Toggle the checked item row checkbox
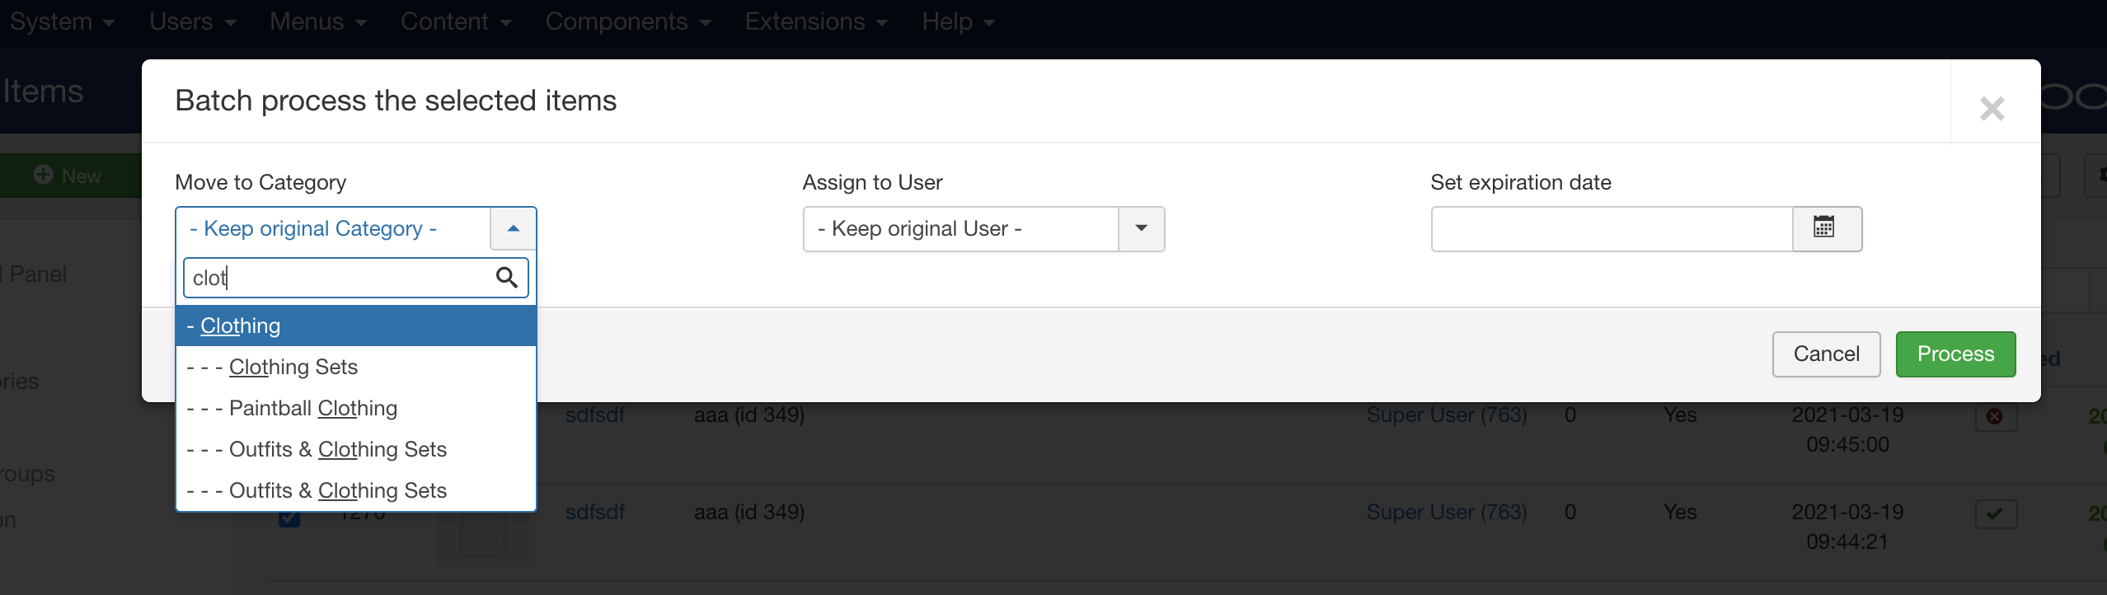The height and width of the screenshot is (595, 2107). (289, 518)
